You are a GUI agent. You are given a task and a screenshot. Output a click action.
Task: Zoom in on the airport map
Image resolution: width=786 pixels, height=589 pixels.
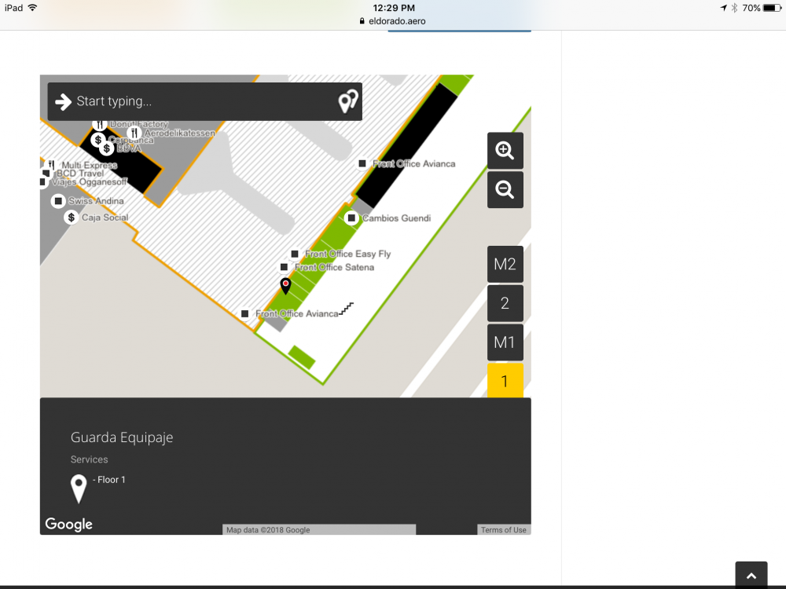pos(505,150)
